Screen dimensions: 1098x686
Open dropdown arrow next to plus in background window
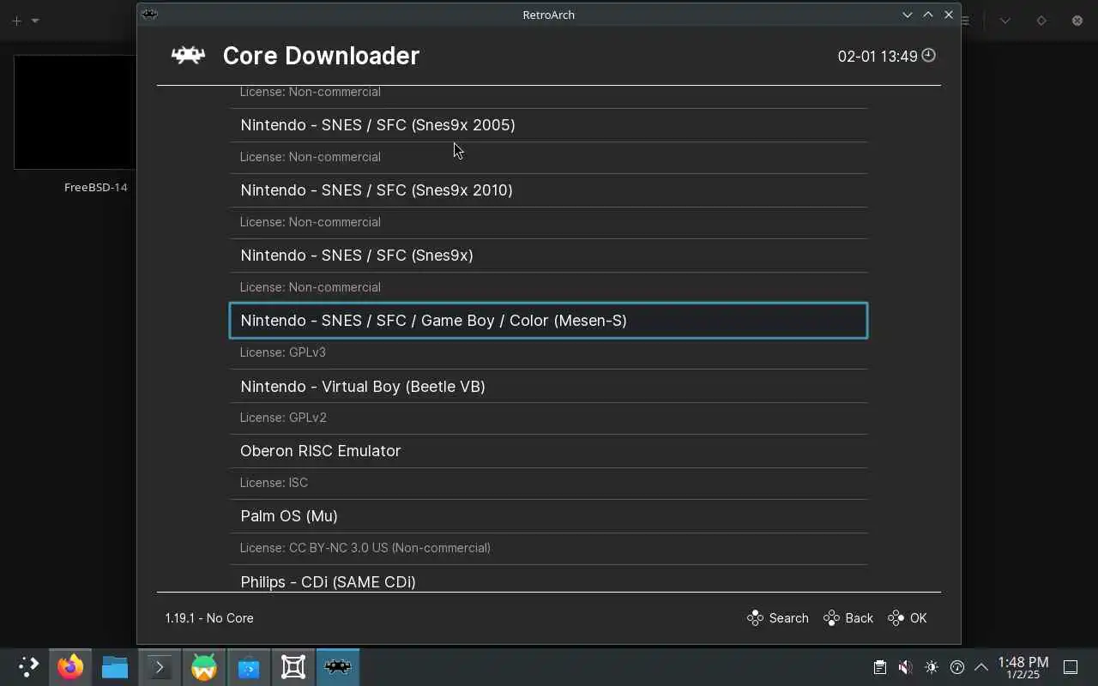point(35,21)
